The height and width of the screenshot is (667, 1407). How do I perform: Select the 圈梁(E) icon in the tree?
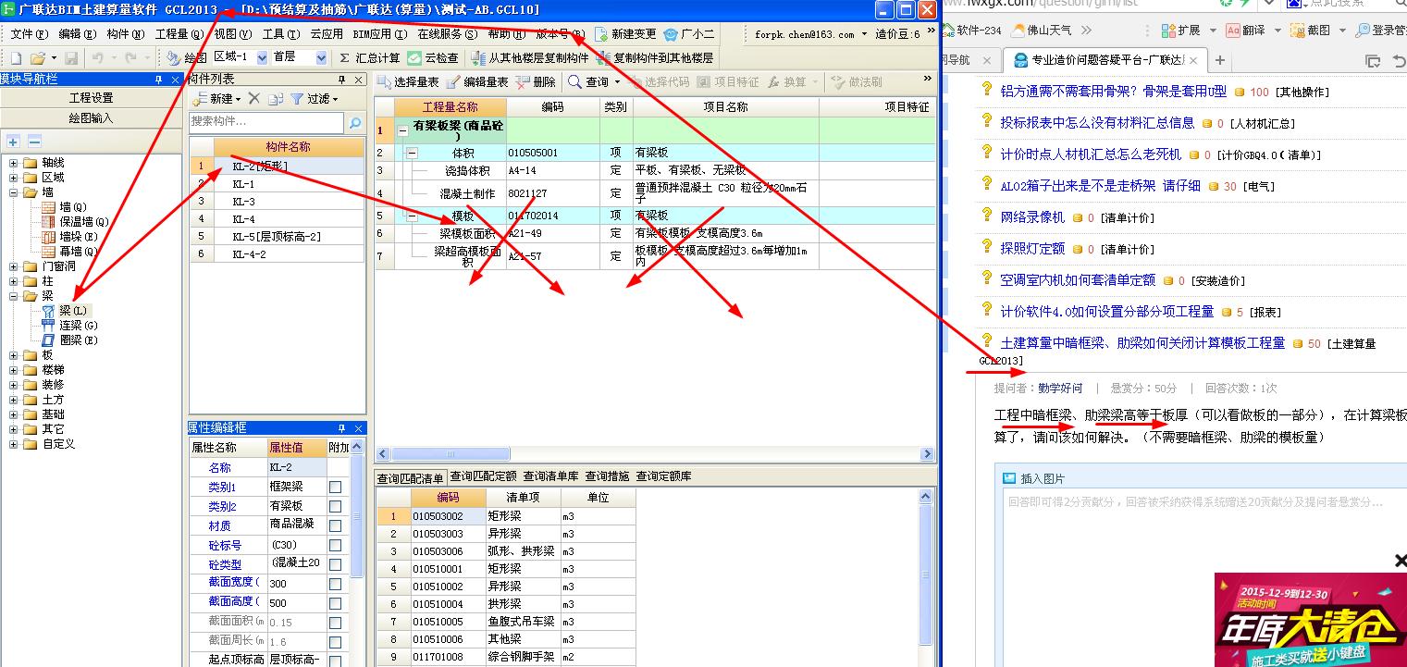[x=48, y=340]
